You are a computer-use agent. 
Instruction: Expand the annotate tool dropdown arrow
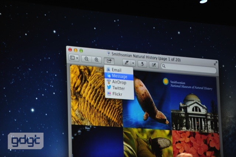[x=133, y=63]
